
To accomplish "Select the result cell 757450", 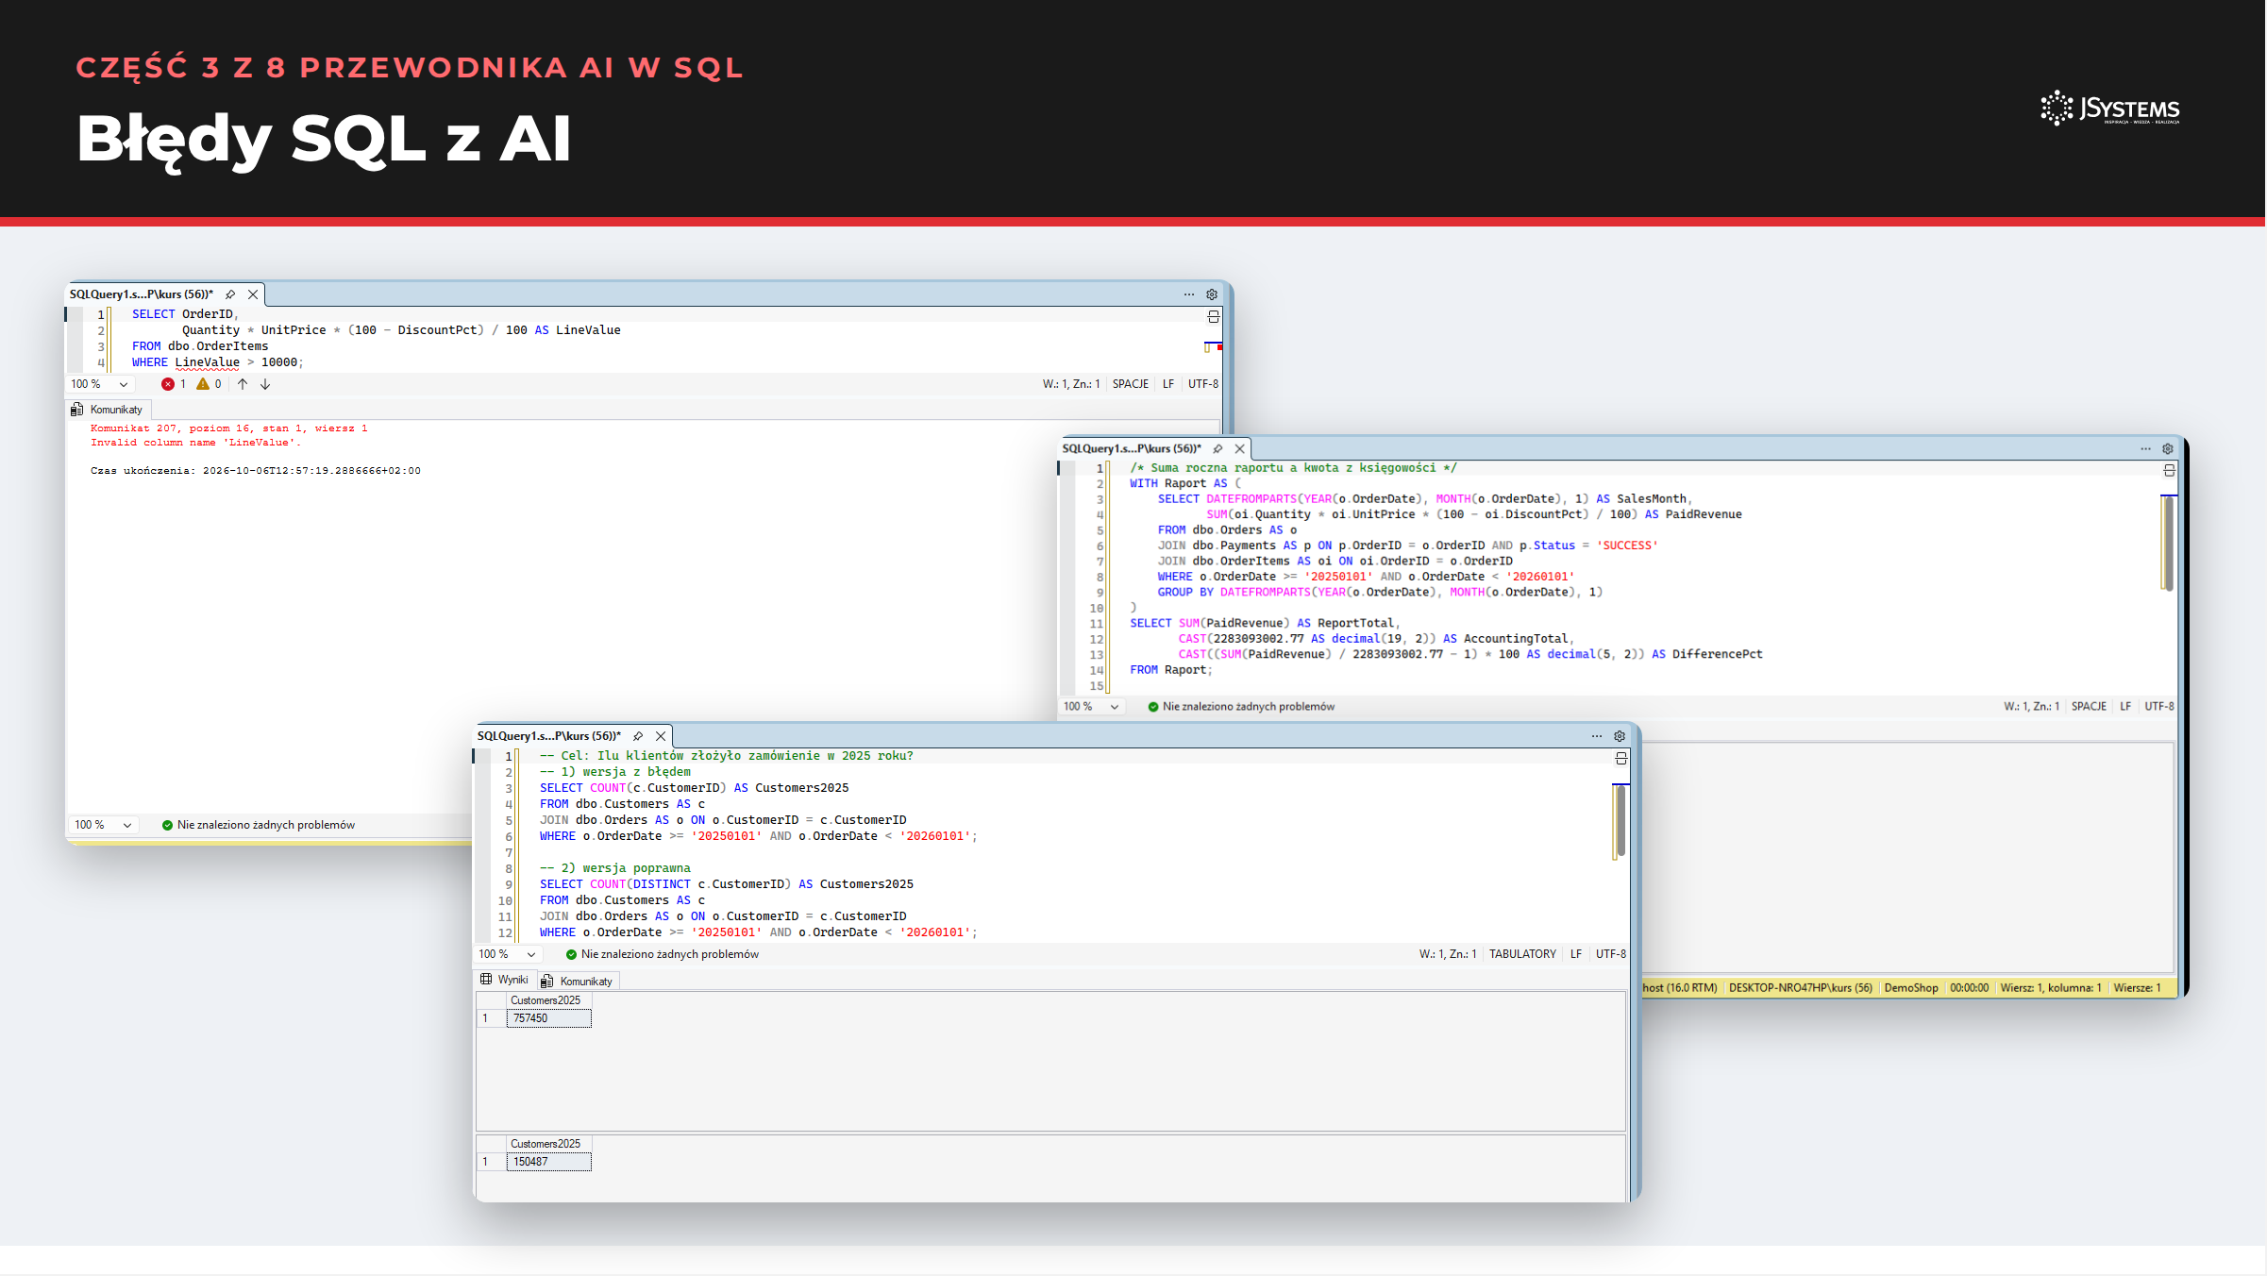I will click(x=549, y=1018).
